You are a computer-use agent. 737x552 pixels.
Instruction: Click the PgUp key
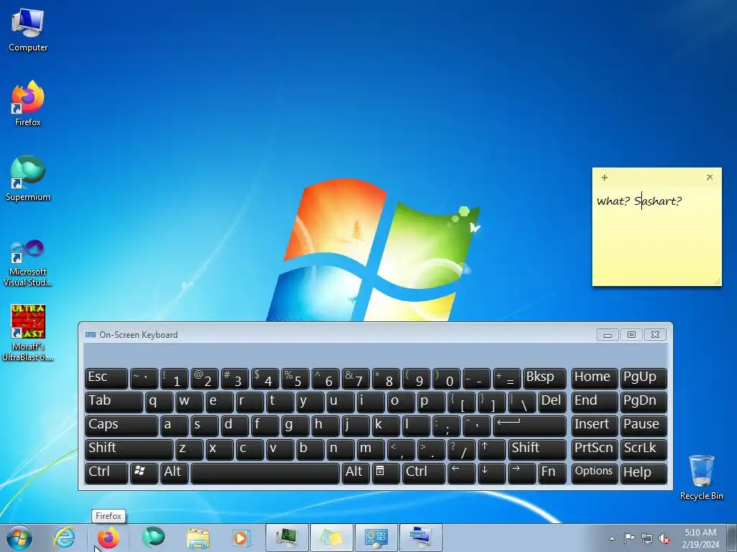click(643, 378)
